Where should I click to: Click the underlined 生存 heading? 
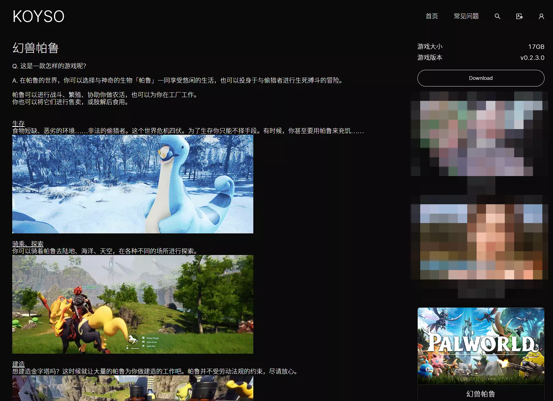[x=18, y=123]
